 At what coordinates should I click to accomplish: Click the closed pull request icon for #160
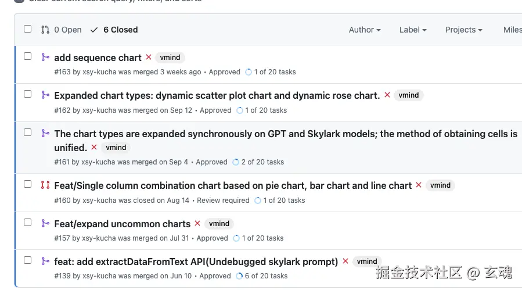[x=45, y=185]
